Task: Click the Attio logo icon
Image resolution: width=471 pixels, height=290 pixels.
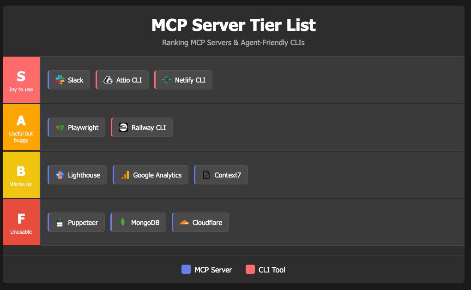Action: tap(108, 80)
